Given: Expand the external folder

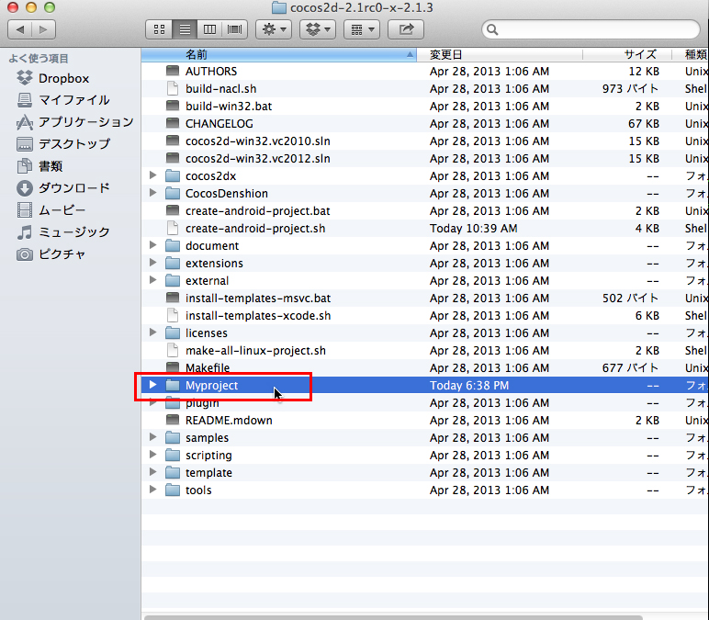Looking at the screenshot, I should tap(152, 280).
